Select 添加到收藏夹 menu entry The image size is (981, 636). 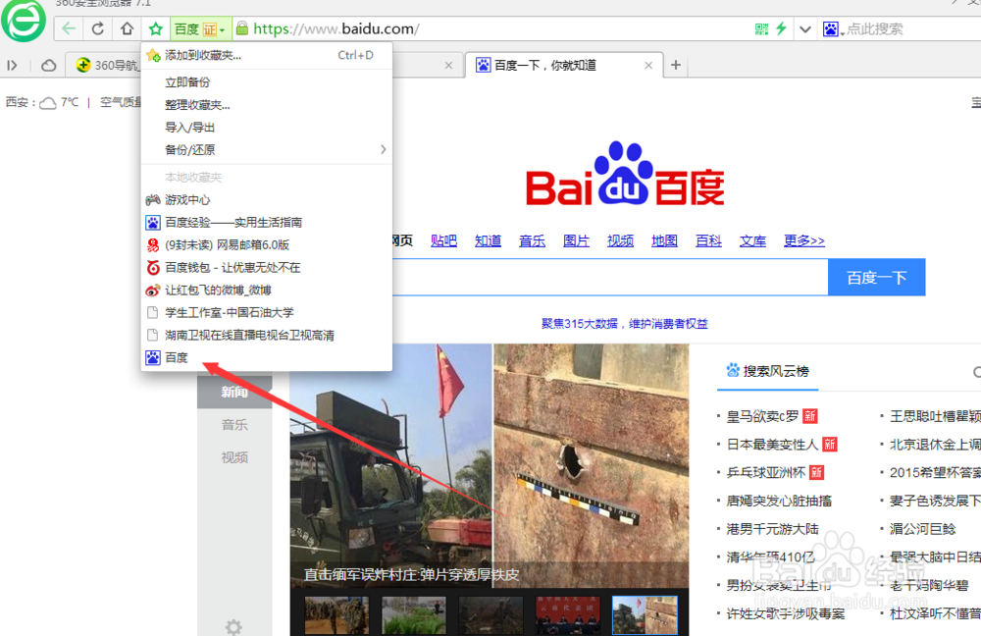[x=267, y=56]
